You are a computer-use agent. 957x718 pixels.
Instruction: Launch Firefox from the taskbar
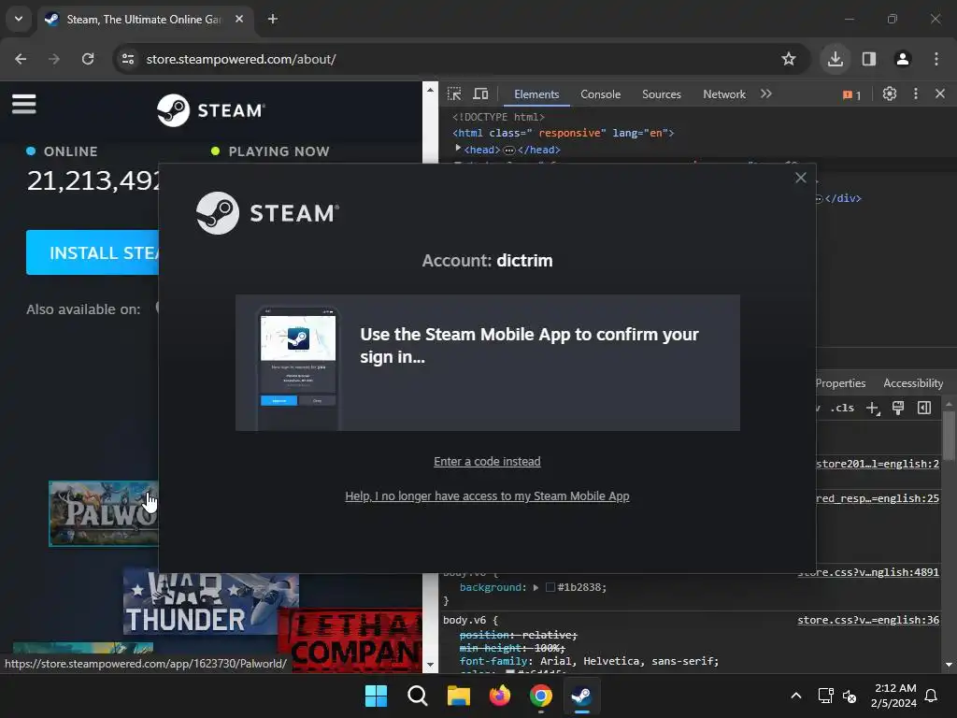click(x=500, y=696)
